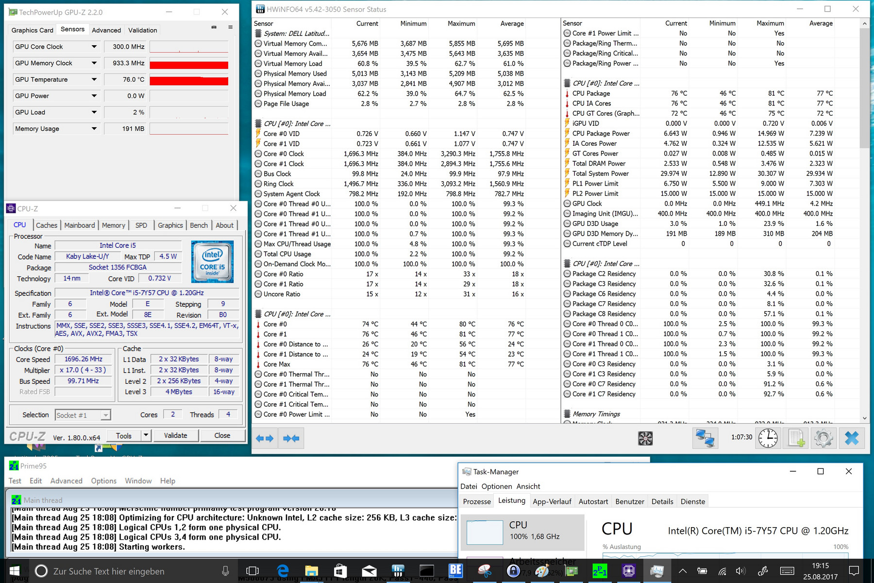This screenshot has width=874, height=583.
Task: Open the Memory Usage sensor dropdown in GPU-Z
Action: coord(94,129)
